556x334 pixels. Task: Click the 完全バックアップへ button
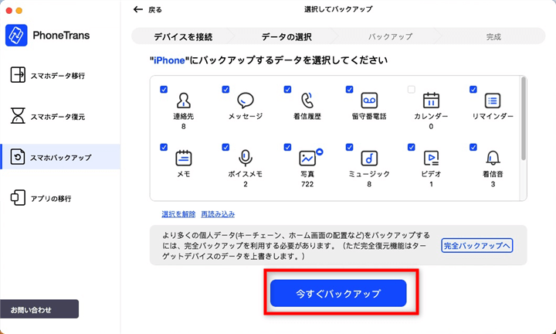pos(477,245)
